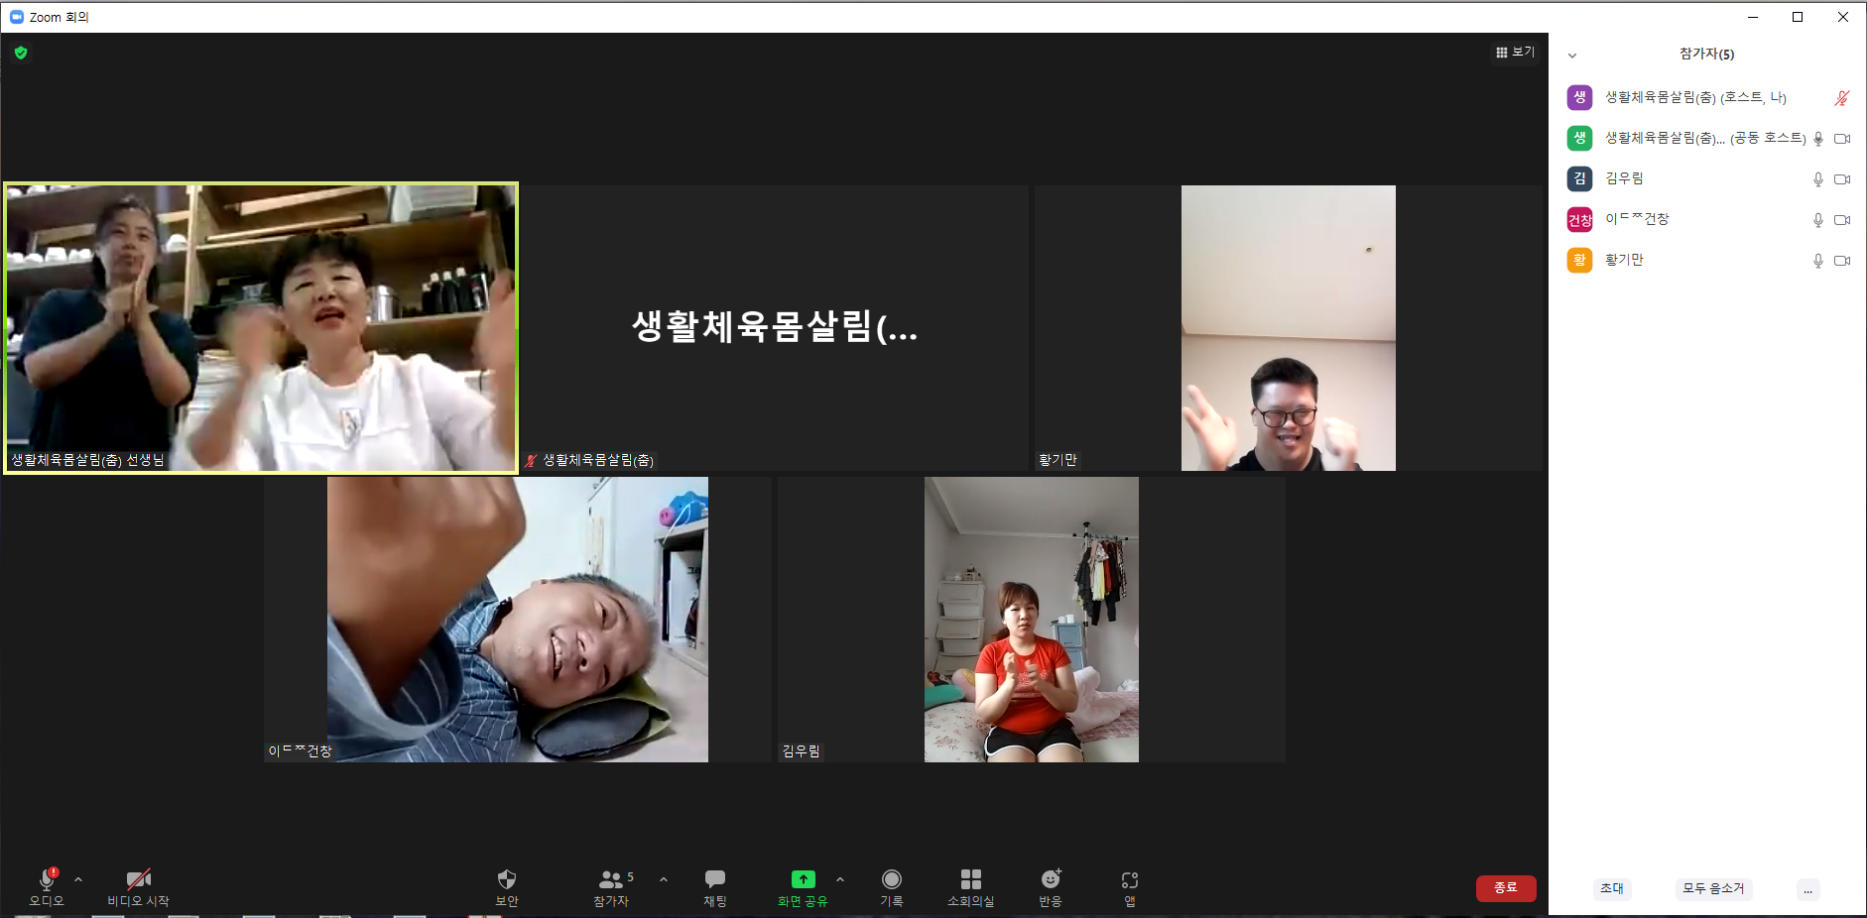Click camera icon in 이ㄷㅉ건창 row

(x=1842, y=220)
